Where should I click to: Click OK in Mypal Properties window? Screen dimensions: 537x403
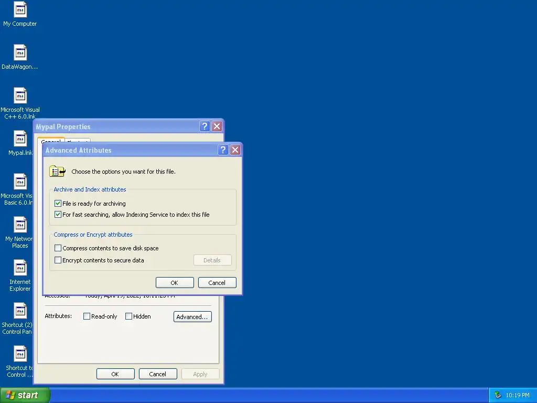click(x=115, y=374)
